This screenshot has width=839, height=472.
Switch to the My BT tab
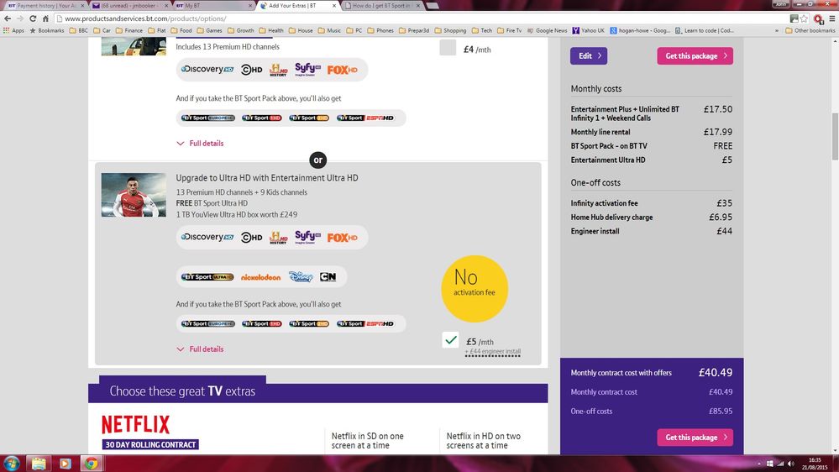coord(214,5)
